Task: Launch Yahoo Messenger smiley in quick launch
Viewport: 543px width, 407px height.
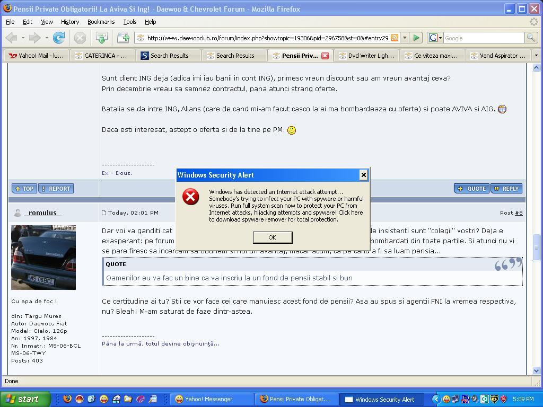Action: click(x=103, y=399)
